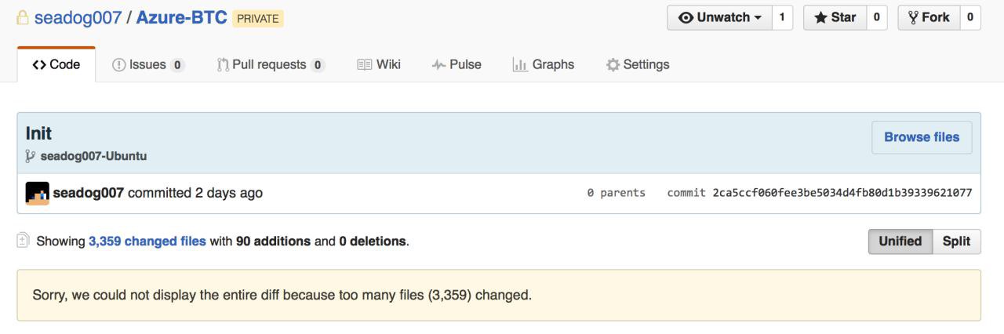
Task: Open the Unwatch dropdown menu
Action: point(719,17)
